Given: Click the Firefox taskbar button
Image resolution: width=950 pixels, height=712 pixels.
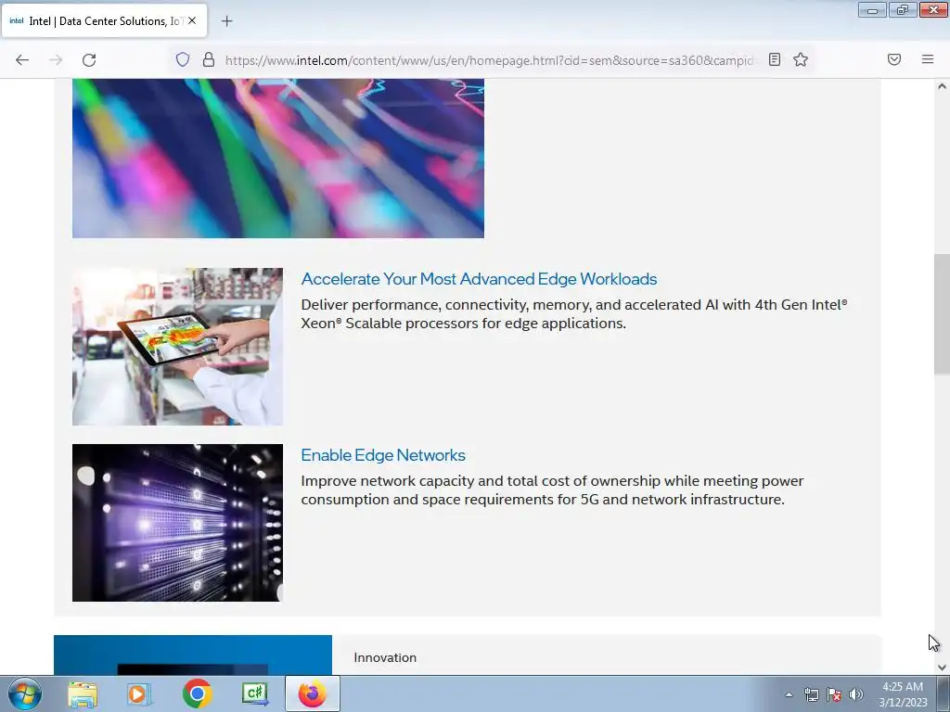Looking at the screenshot, I should (x=313, y=693).
